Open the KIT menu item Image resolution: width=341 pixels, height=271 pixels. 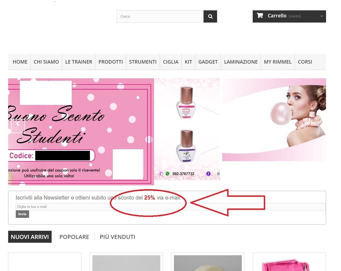188,62
